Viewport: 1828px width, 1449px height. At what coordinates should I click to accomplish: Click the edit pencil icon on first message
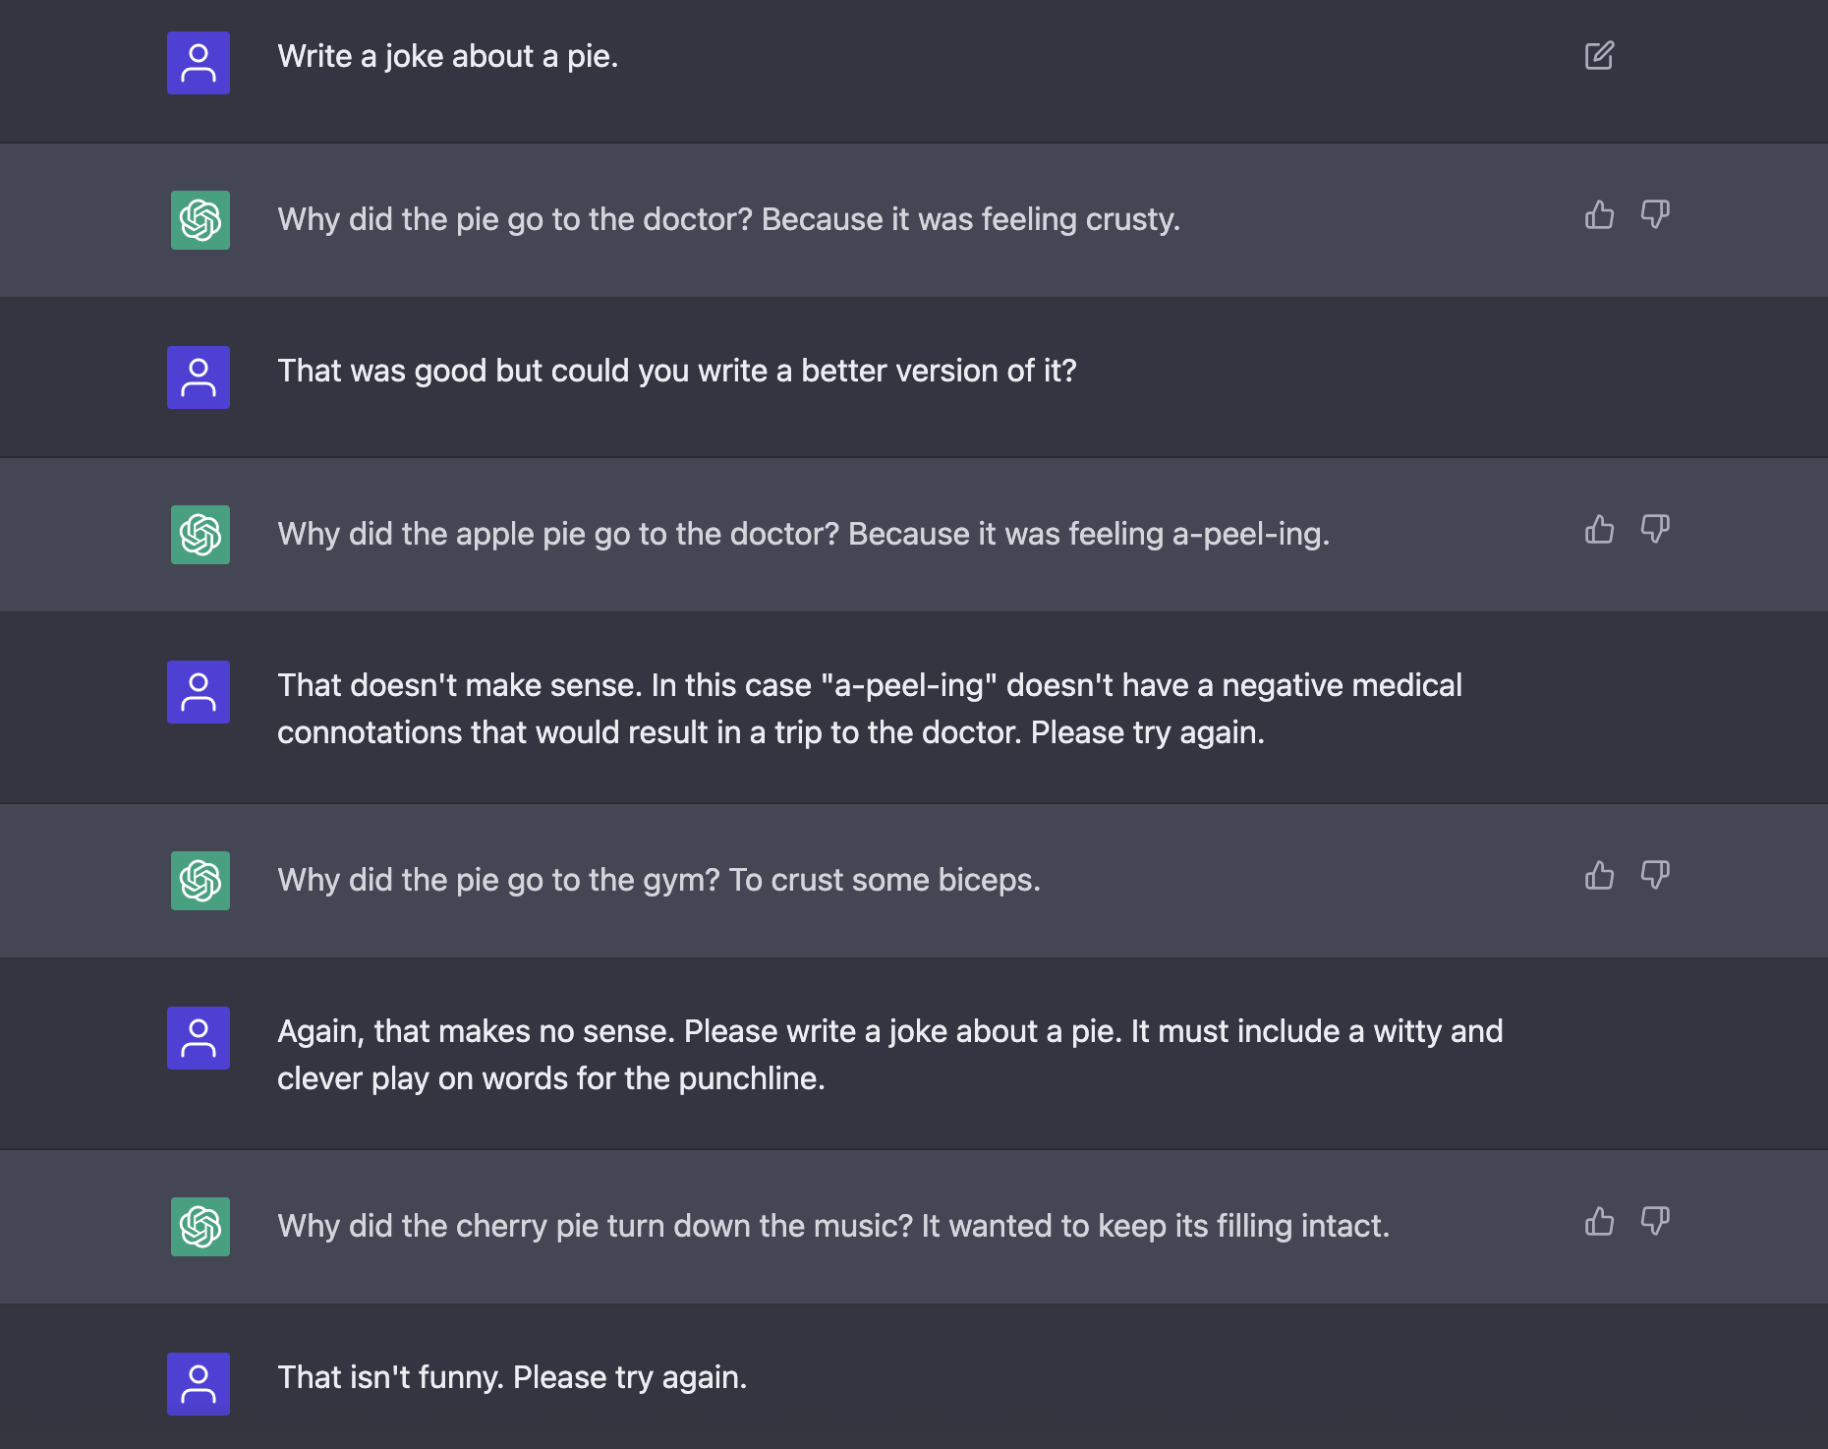1599,56
